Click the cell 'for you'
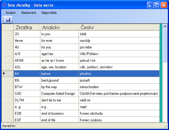 pyautogui.click(x=59, y=47)
